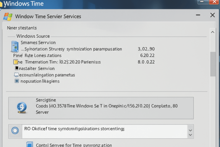Close the outer Windows Time window
Screen dimensions: 220x147
[214, 2]
